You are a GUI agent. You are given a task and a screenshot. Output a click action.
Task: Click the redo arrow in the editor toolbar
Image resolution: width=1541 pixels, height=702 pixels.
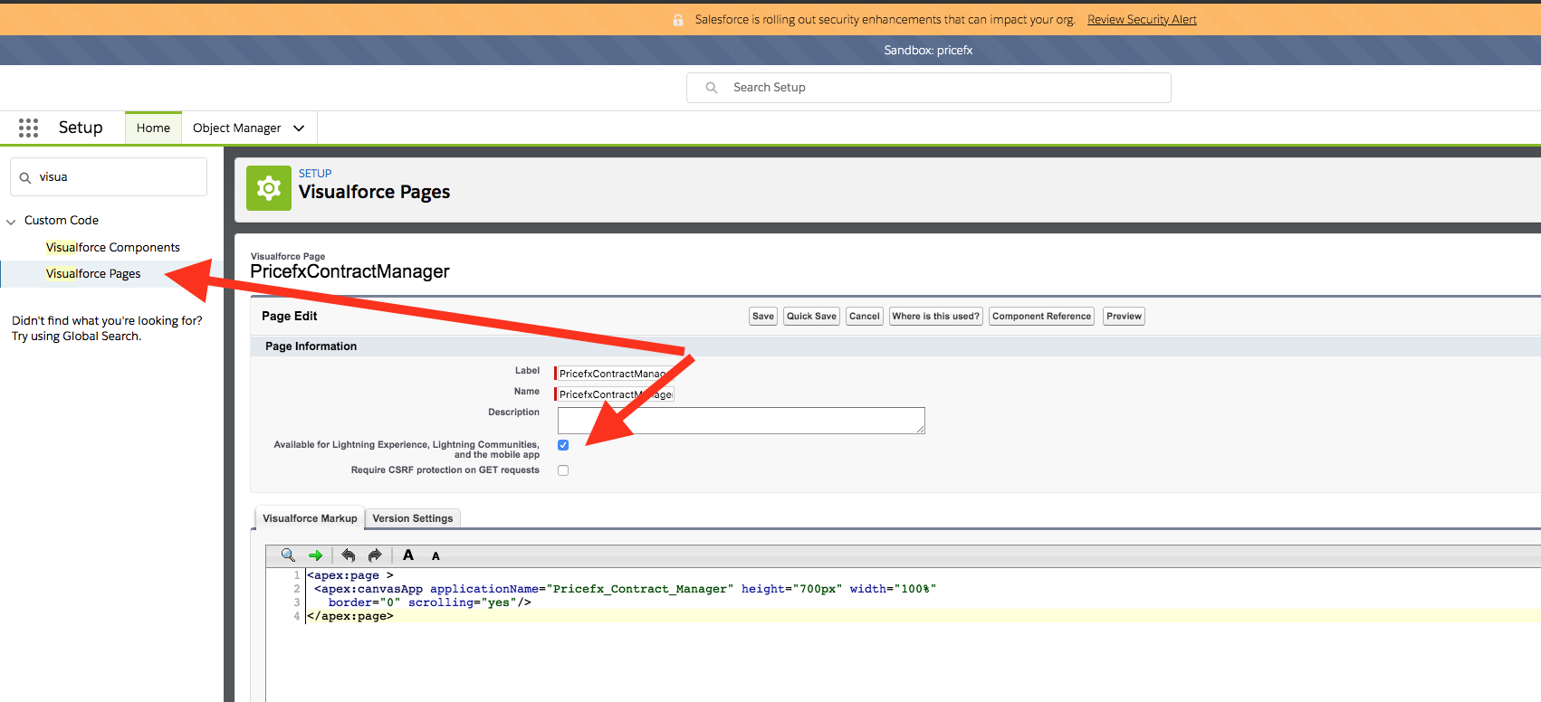(375, 555)
